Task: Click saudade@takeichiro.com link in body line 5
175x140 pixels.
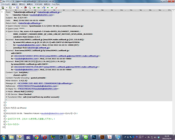Action: pos(52,113)
